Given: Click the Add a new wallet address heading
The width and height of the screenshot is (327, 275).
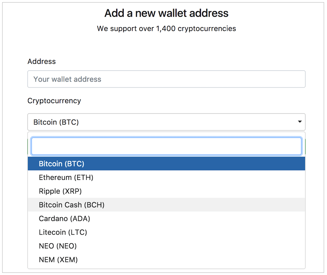Looking at the screenshot, I should click(166, 13).
